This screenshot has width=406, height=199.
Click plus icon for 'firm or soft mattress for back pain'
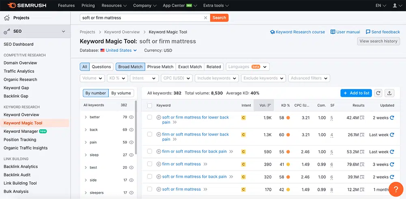[x=159, y=151]
